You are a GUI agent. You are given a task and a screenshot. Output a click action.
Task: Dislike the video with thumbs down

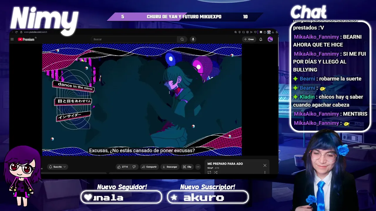[134, 167]
